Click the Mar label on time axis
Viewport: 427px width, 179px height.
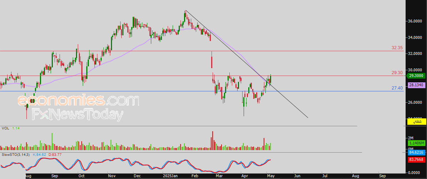click(x=219, y=176)
